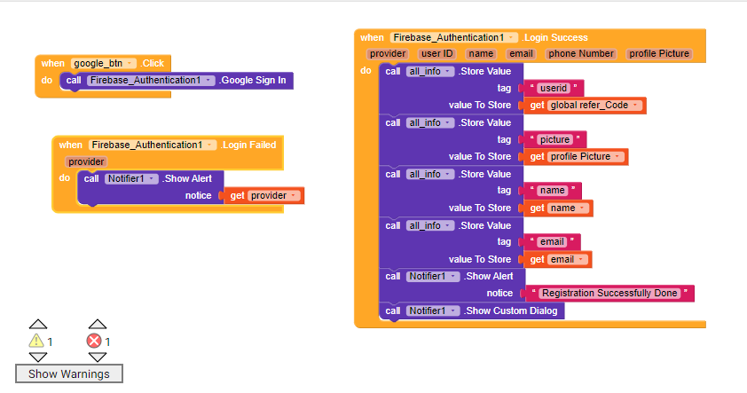Select the Registration Successfully Done text block
The image size is (747, 393).
click(609, 294)
